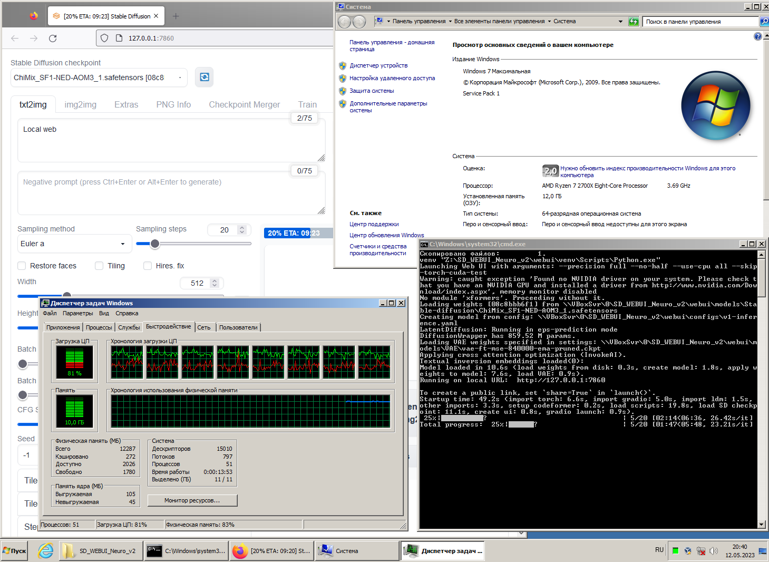Screen dimensions: 769x562
Task: Click the Sampling steps slider handle
Action: point(155,244)
